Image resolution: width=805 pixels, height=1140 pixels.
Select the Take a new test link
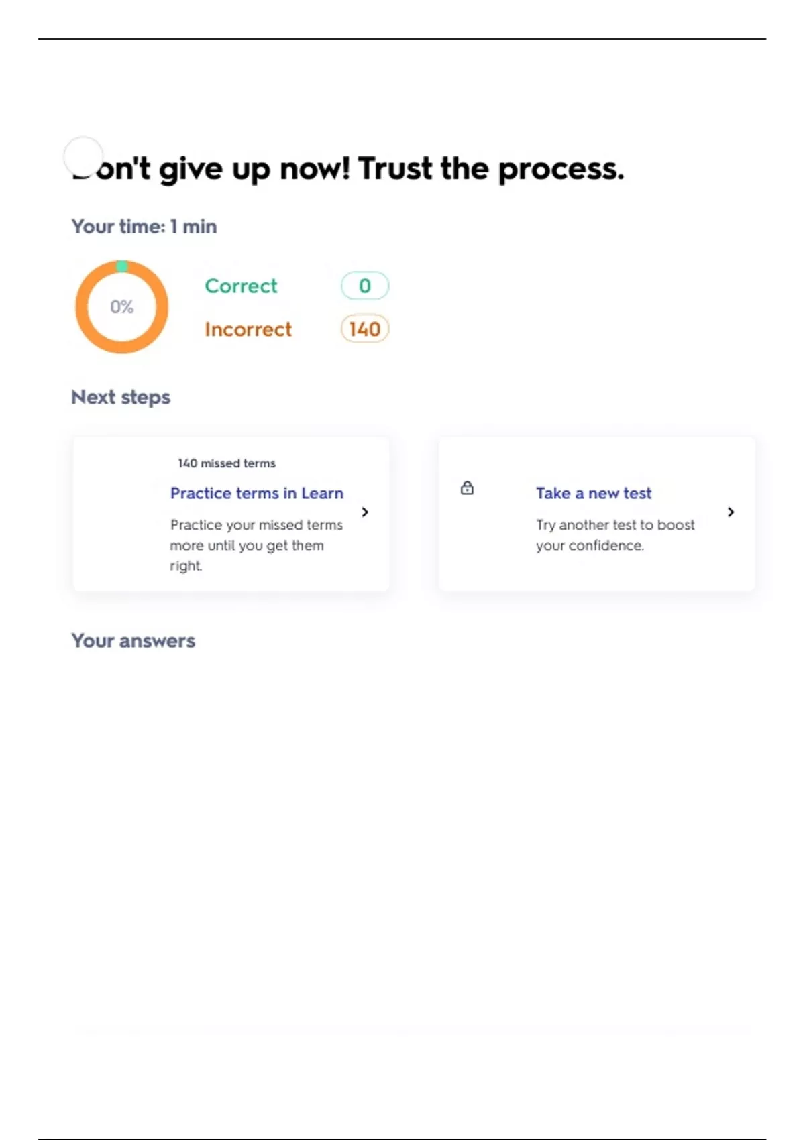click(593, 494)
